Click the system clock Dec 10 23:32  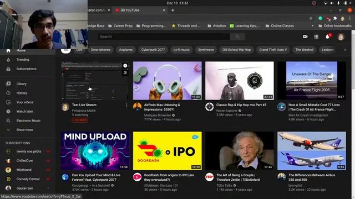point(177,3)
